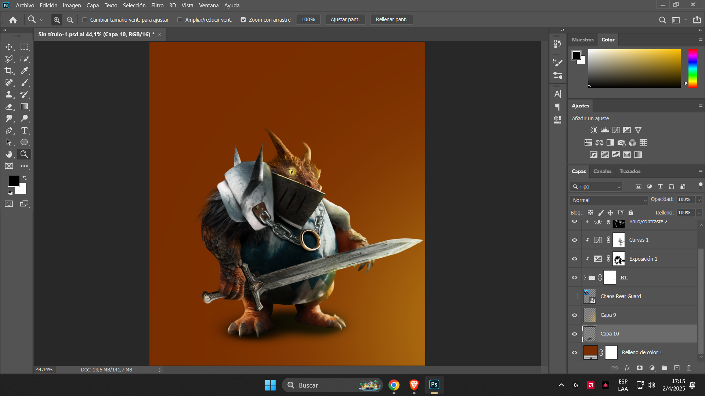This screenshot has width=705, height=396.
Task: Select the Pen tool
Action: (9, 131)
